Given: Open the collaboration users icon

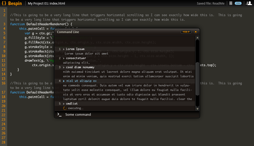Looking at the screenshot, I should tap(249, 3).
